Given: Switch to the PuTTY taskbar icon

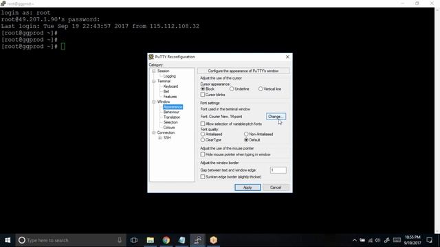Looking at the screenshot, I should point(197,240).
